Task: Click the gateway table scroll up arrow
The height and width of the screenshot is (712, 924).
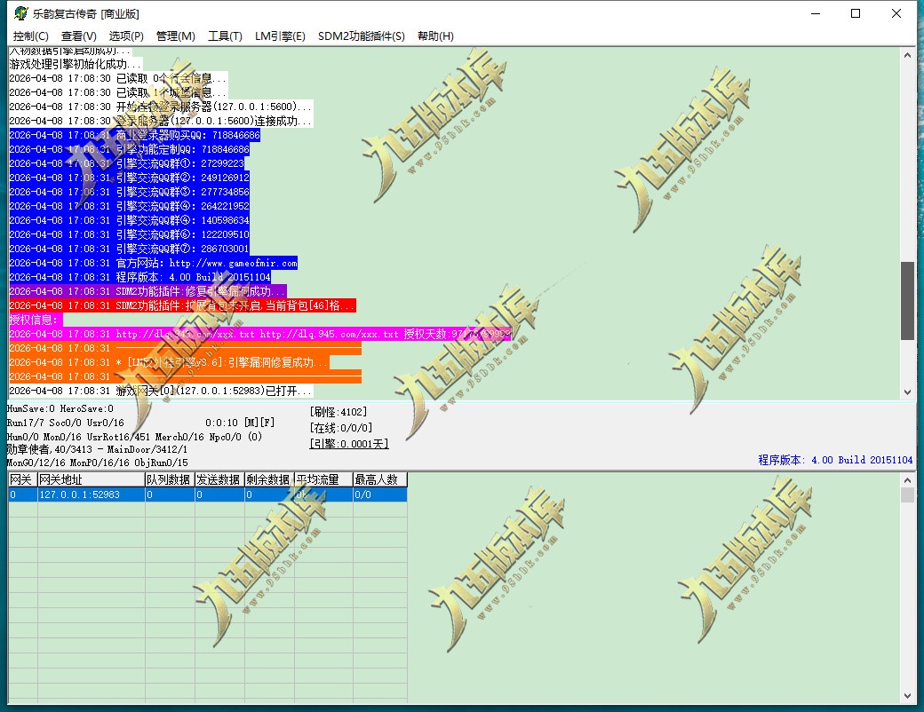Action: [907, 480]
